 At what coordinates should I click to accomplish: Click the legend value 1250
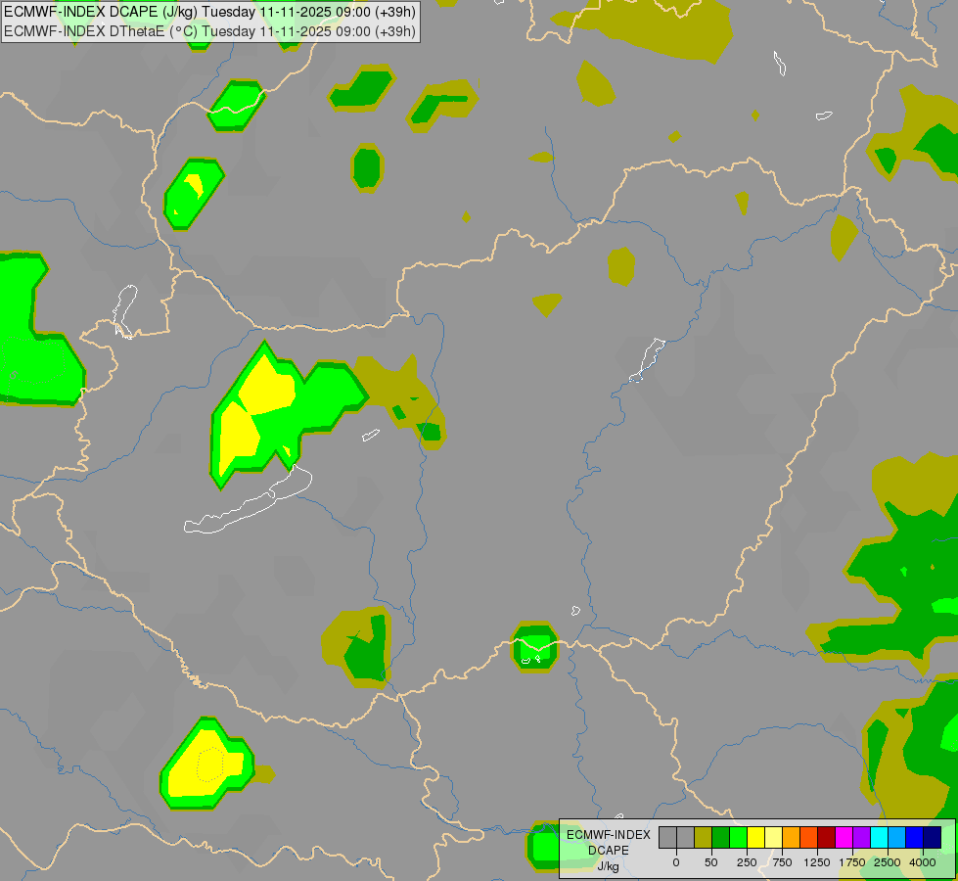coord(817,862)
